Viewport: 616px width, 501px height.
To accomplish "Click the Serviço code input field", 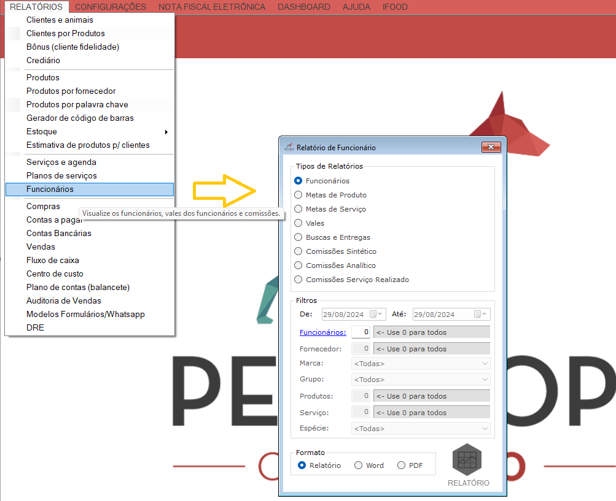I will (361, 412).
